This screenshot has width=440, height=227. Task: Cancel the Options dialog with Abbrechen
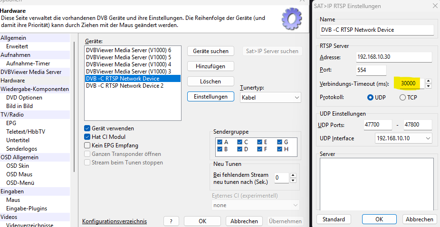coord(244,221)
